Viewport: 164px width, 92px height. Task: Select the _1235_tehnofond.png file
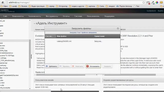coord(7,61)
